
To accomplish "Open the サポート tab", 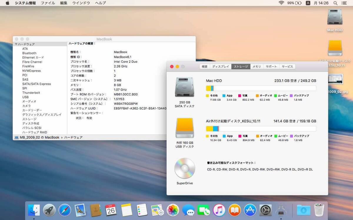I will (271, 67).
